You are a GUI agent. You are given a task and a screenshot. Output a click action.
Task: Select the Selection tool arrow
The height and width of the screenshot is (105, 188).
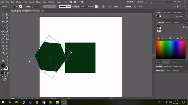pos(3,15)
